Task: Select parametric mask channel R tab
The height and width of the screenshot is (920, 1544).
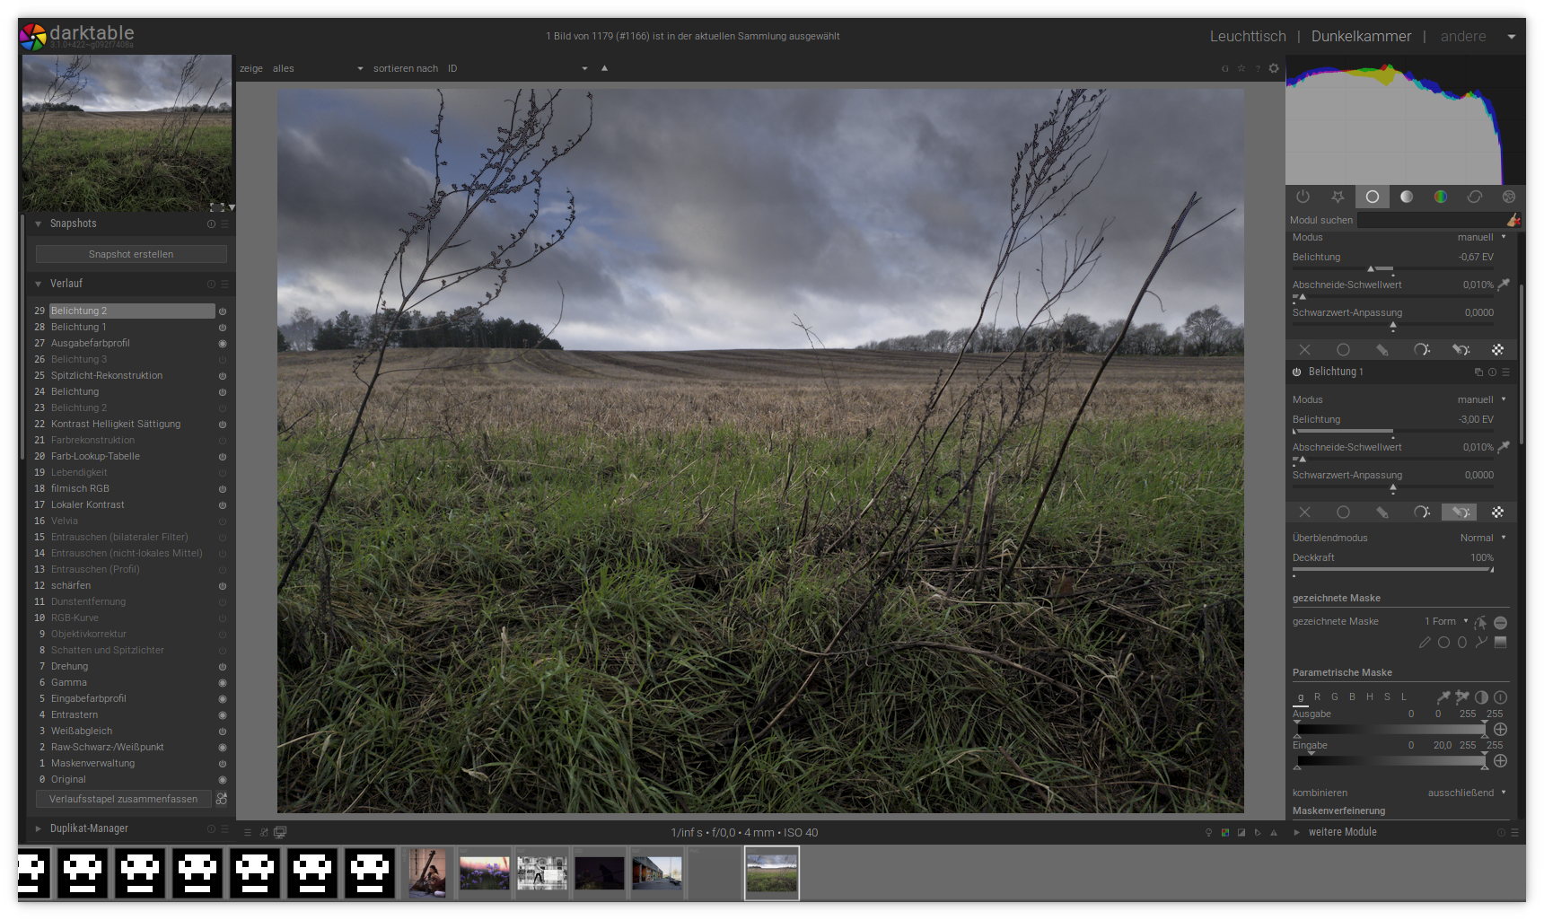Action: click(1317, 697)
